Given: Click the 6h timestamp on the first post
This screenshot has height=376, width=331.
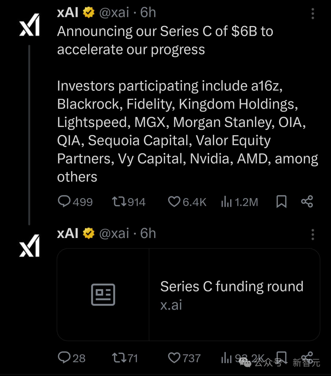Looking at the screenshot, I should [148, 13].
